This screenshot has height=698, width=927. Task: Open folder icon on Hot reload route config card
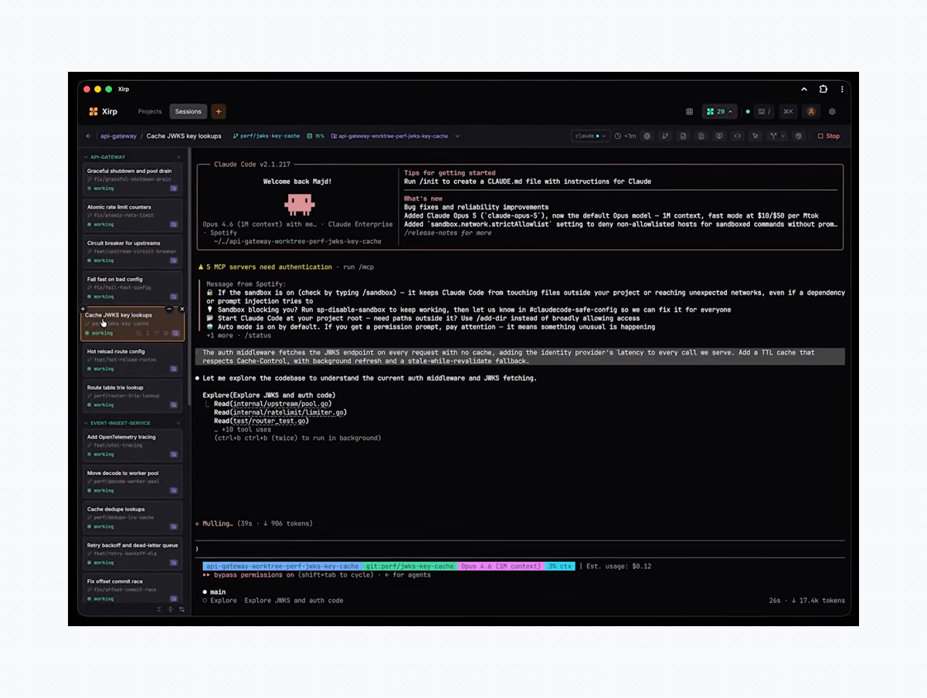(x=174, y=368)
